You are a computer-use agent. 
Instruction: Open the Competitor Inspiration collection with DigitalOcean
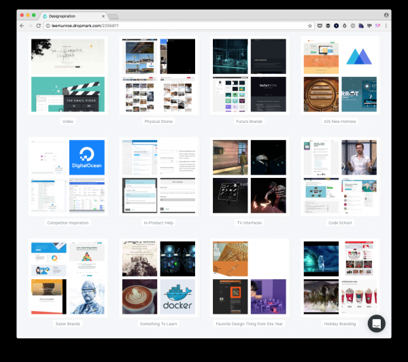click(x=68, y=176)
